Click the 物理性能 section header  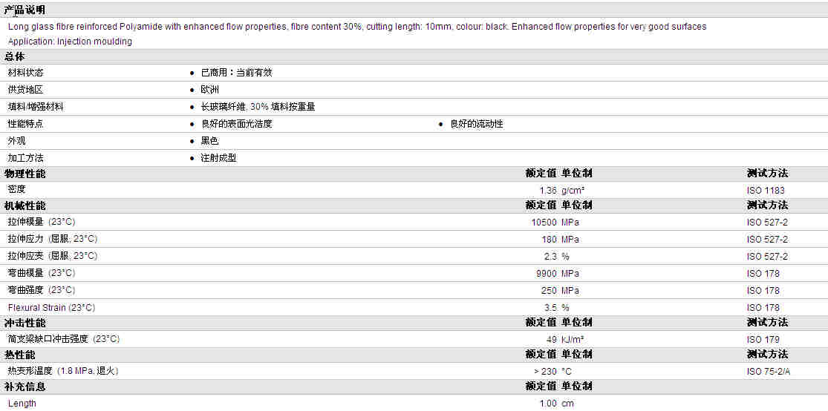pyautogui.click(x=25, y=174)
